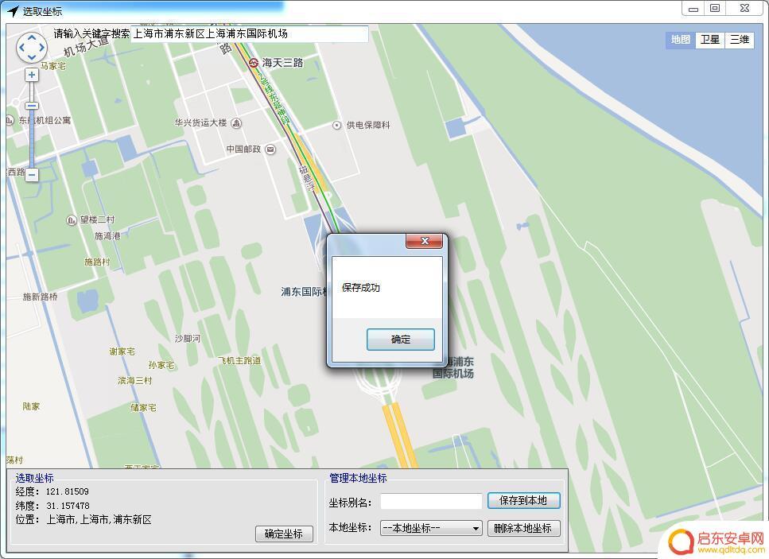Click the 确定 button in the 保存成功 dialog
The height and width of the screenshot is (559, 769).
coord(400,340)
